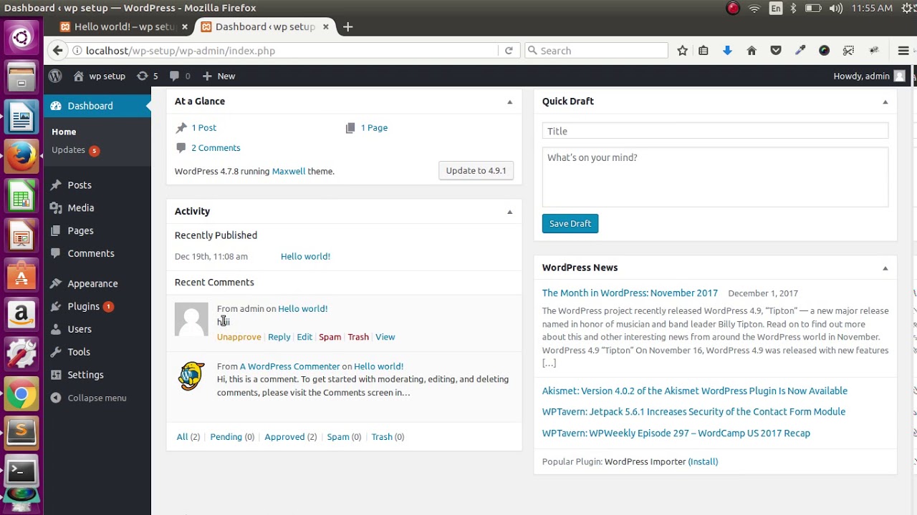The image size is (917, 515).
Task: Open the 1 Page link
Action: 374,128
